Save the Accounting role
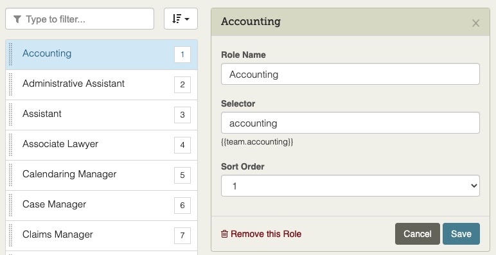Screen dimensions: 496x255 (x=461, y=234)
